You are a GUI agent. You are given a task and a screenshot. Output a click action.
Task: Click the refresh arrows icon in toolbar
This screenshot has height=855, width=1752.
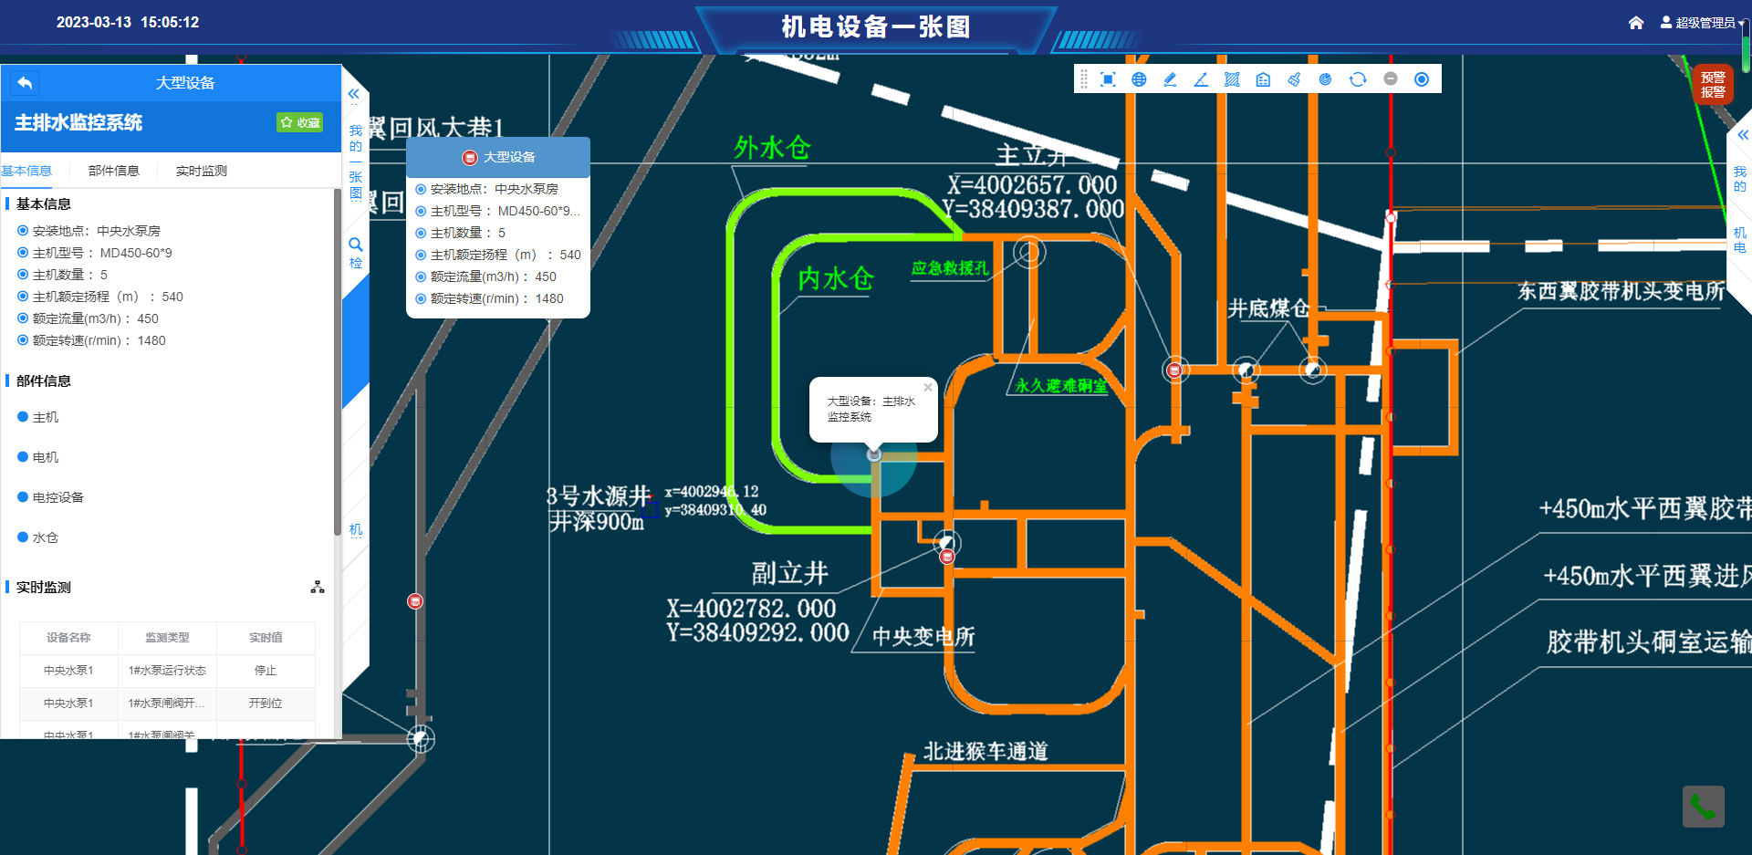[x=1358, y=79]
